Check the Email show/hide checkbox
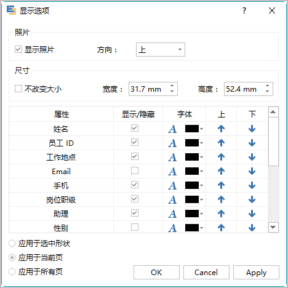288x288 pixels. click(135, 170)
